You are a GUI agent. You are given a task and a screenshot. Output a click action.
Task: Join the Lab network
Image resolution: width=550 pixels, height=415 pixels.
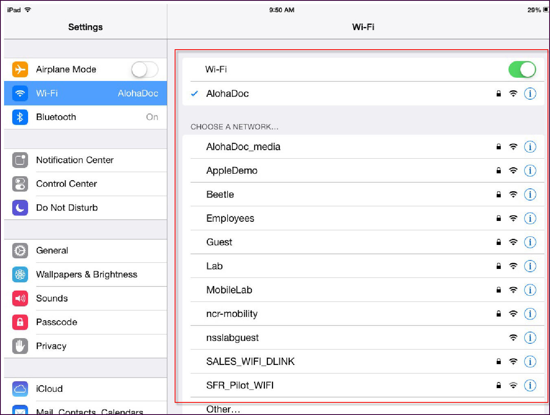[363, 266]
